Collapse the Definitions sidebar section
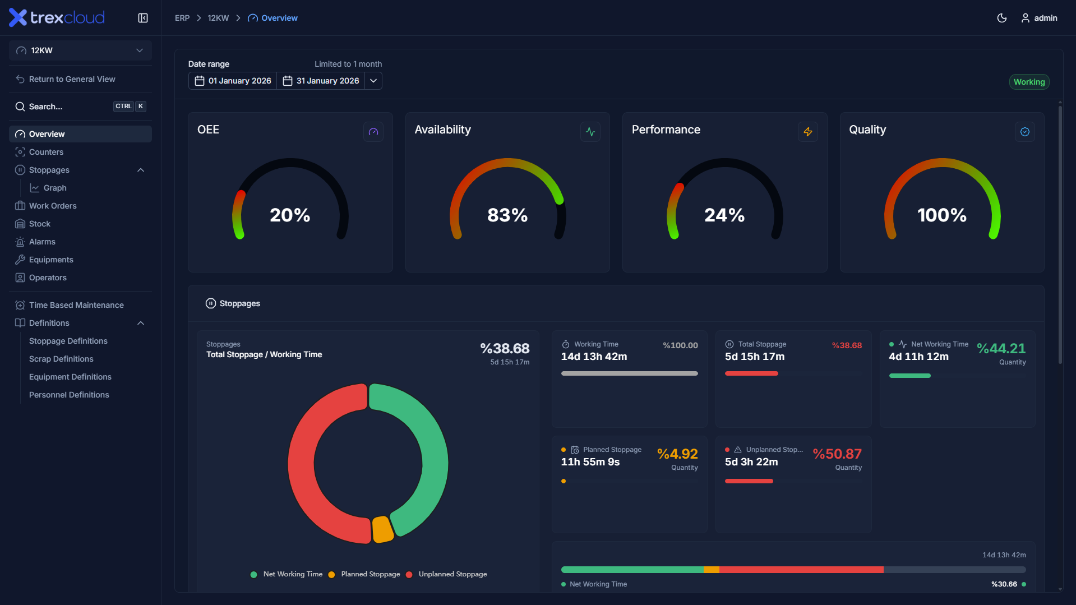This screenshot has width=1076, height=605. (x=141, y=323)
